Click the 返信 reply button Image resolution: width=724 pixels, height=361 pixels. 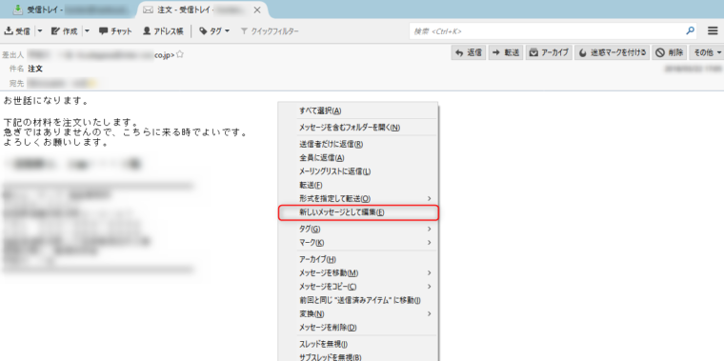click(x=468, y=52)
